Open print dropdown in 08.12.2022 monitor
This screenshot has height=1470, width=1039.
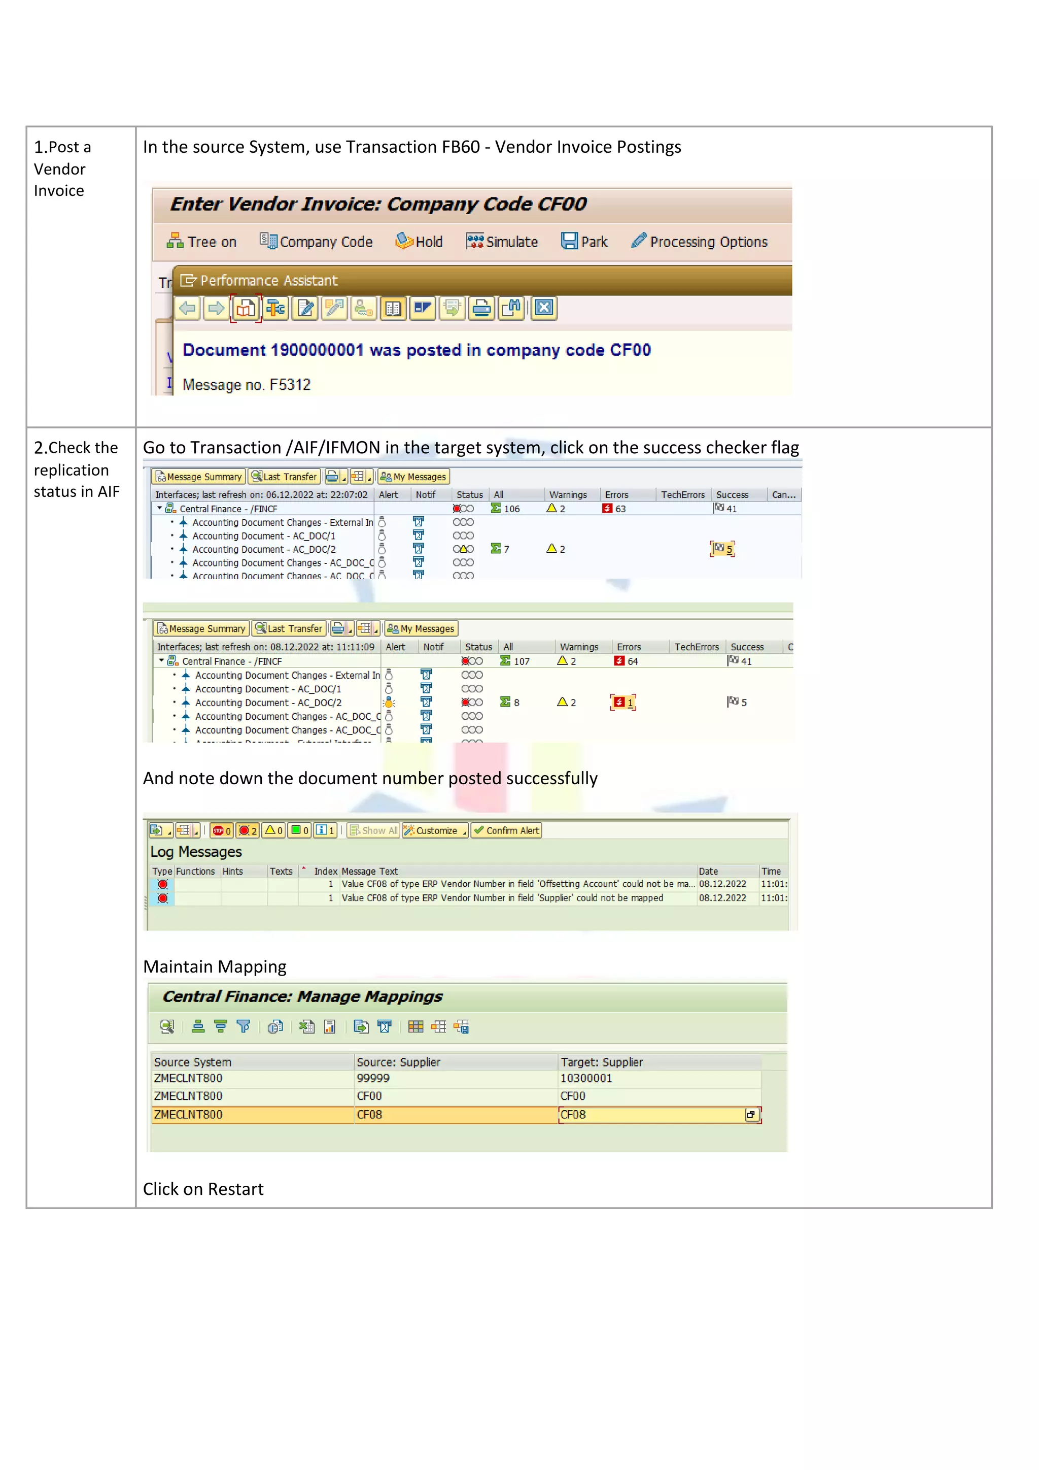pyautogui.click(x=341, y=629)
